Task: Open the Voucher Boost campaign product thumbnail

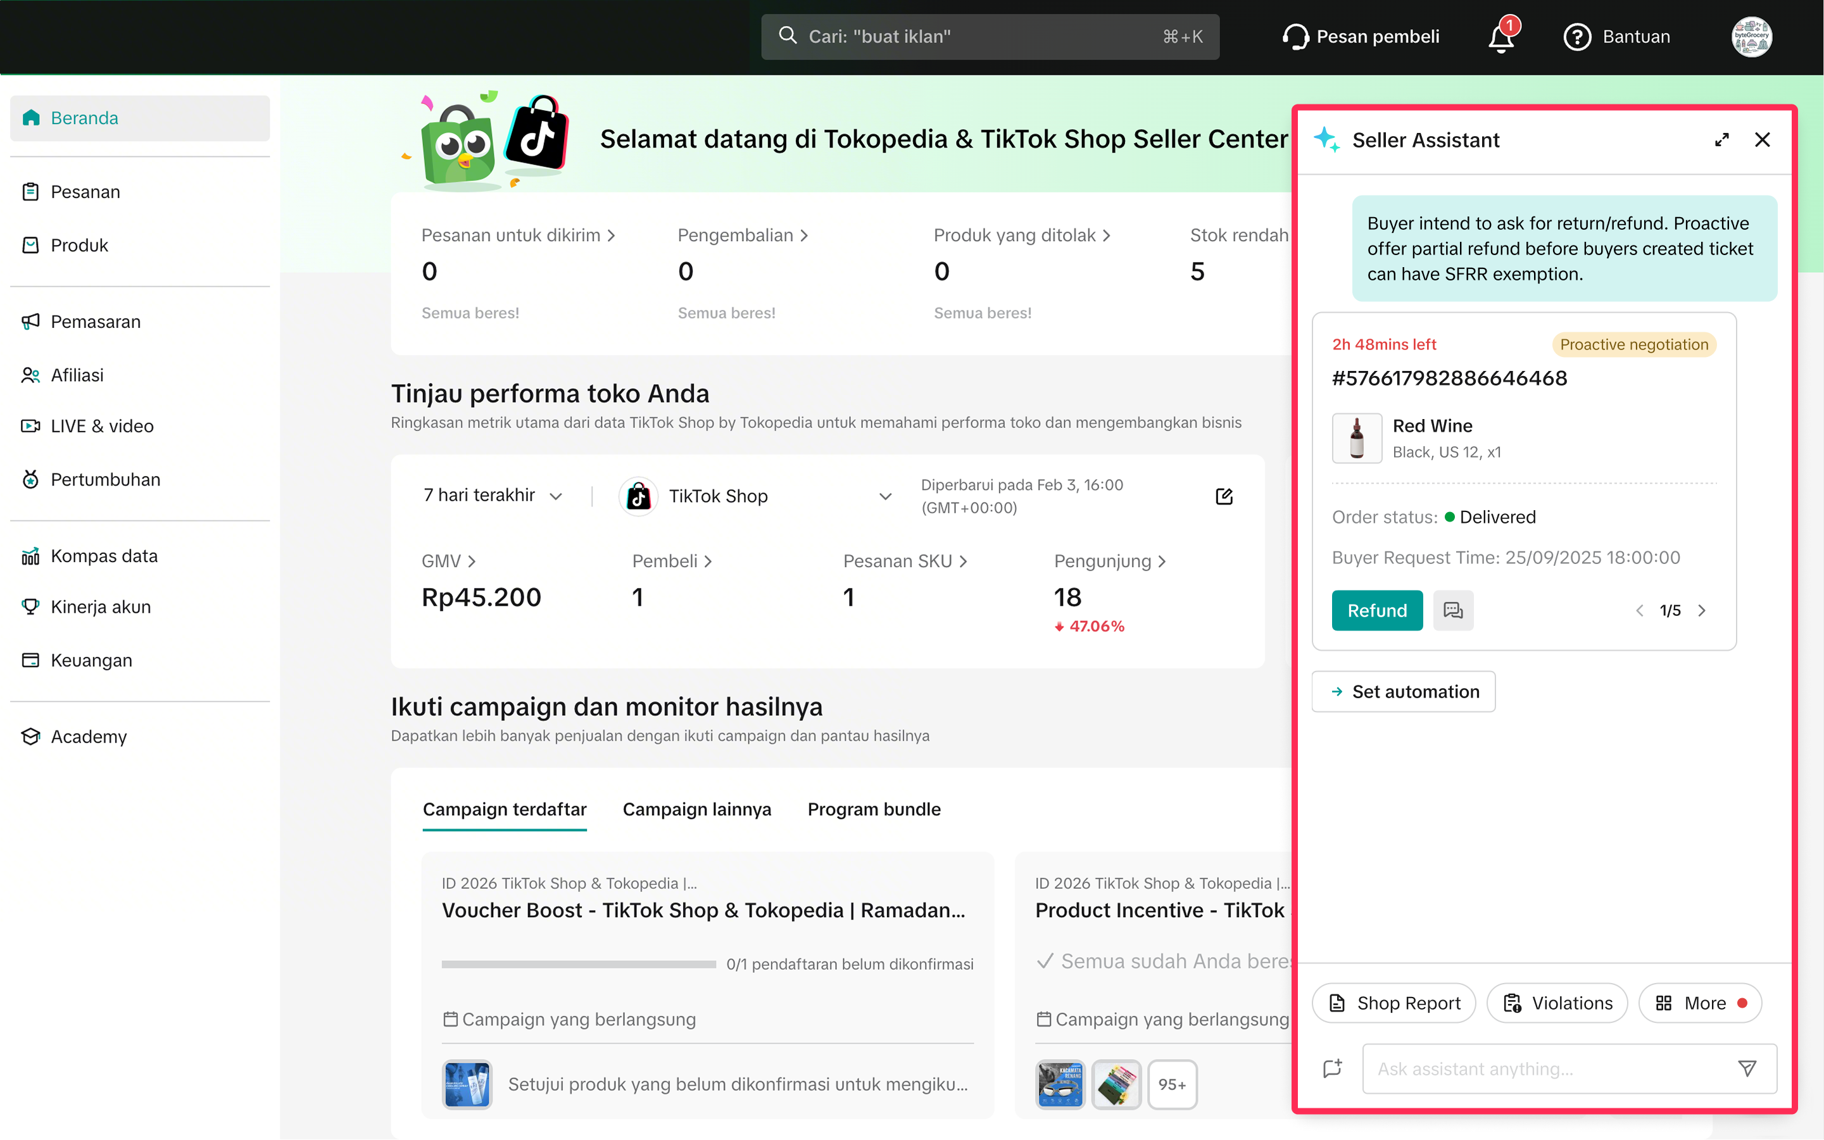Action: tap(467, 1084)
